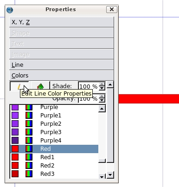Choose Red1 from the color list

tap(54, 157)
